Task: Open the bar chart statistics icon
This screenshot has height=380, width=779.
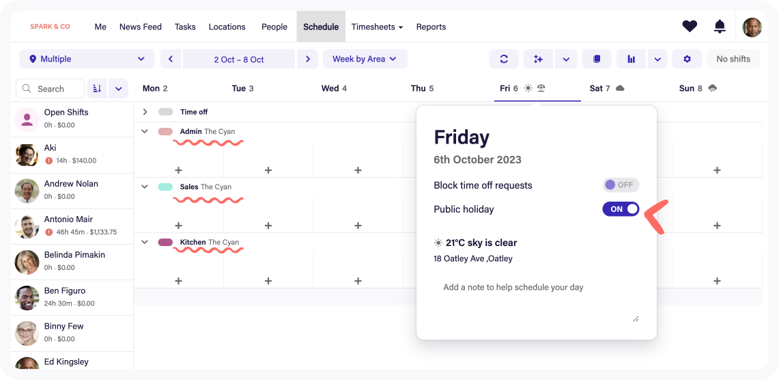Action: [631, 59]
